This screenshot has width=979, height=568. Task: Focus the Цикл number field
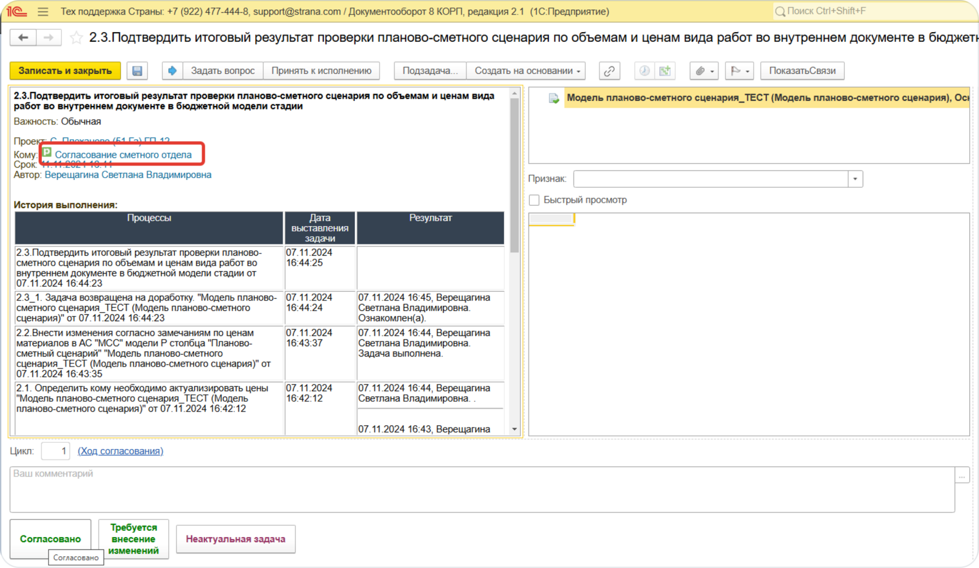click(x=55, y=451)
